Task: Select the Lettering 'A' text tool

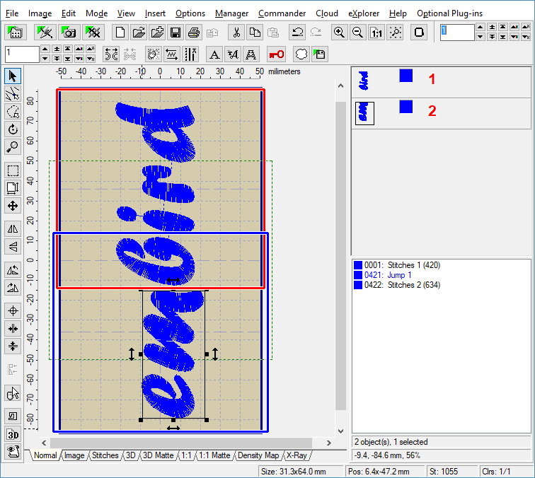Action: coord(214,54)
